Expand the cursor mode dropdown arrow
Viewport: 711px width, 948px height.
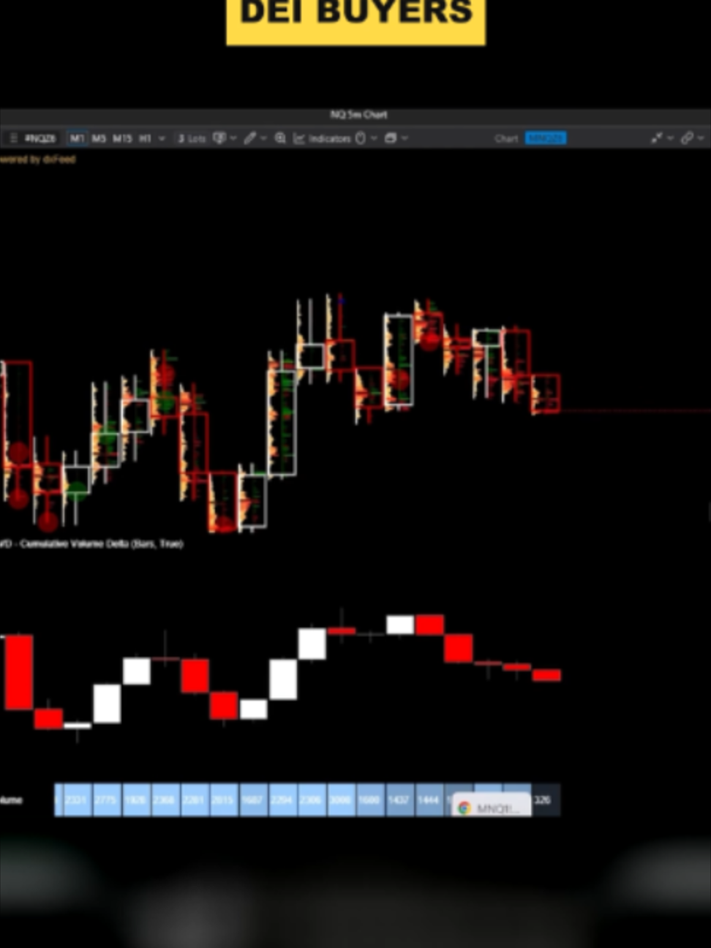374,138
